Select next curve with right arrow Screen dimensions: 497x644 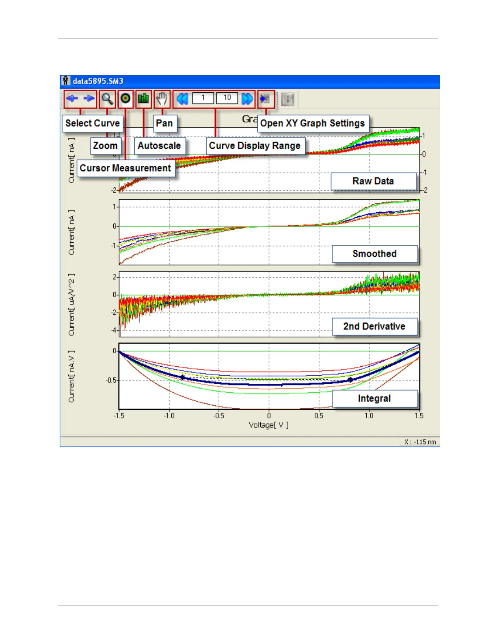89,99
